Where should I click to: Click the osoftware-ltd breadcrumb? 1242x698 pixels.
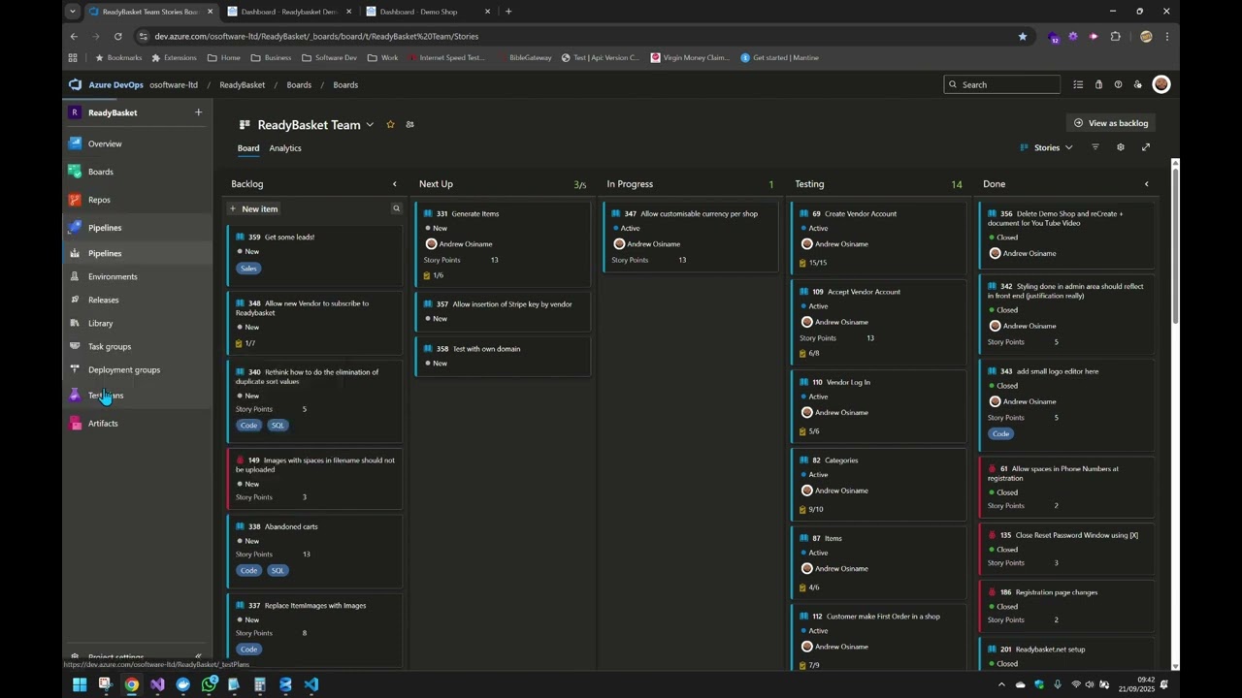[174, 84]
